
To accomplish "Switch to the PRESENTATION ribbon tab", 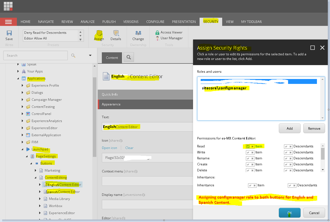I will pyautogui.click(x=184, y=22).
